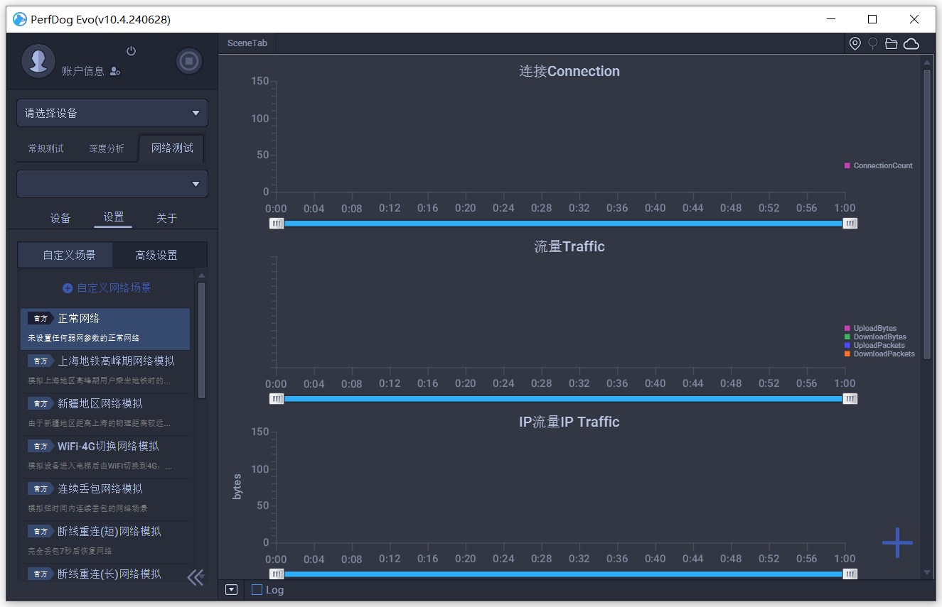Toggle ConnectionCount legend entry
Screen dimensions: 942x607
[879, 165]
